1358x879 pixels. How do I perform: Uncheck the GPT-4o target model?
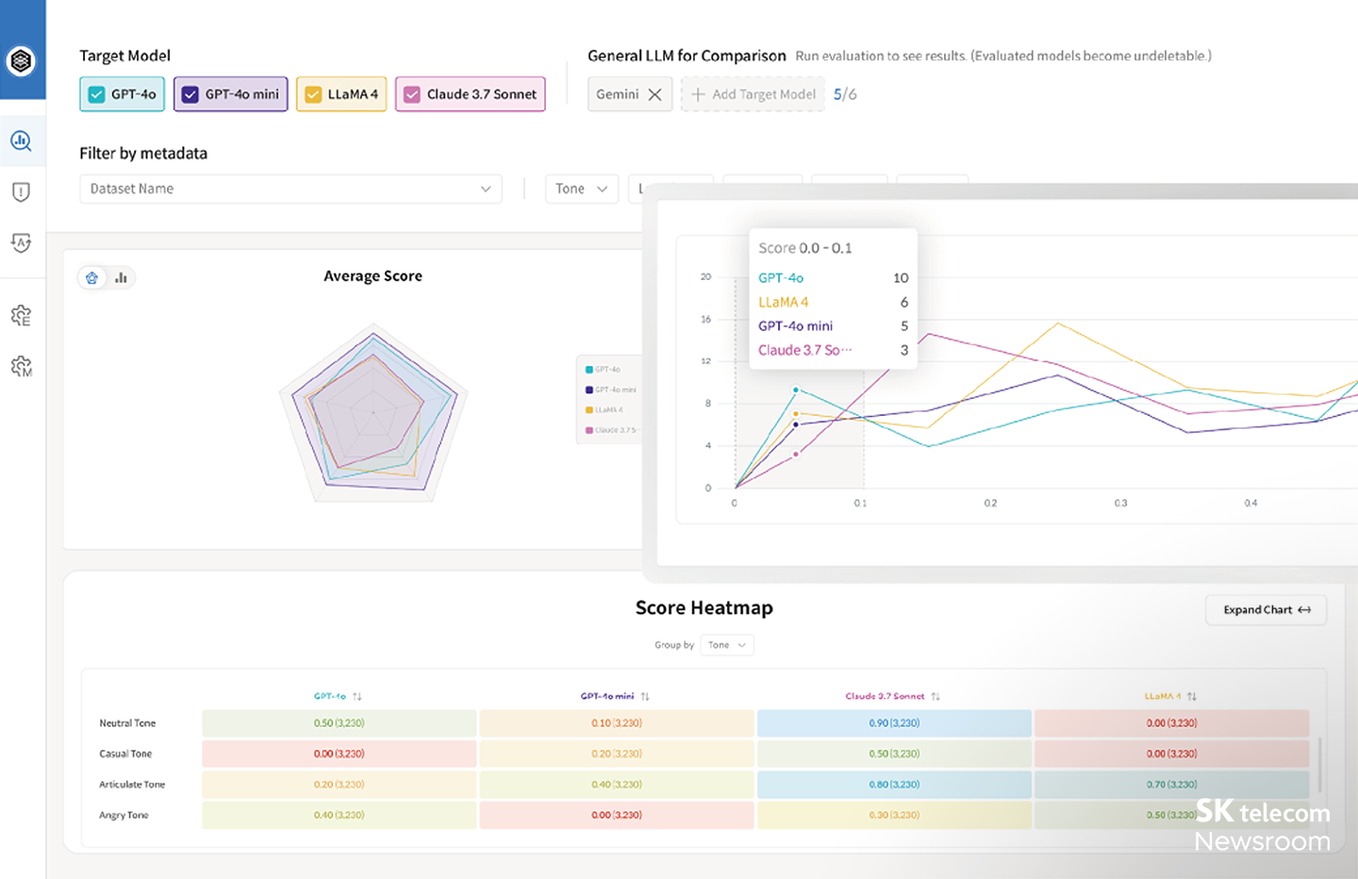click(x=95, y=93)
